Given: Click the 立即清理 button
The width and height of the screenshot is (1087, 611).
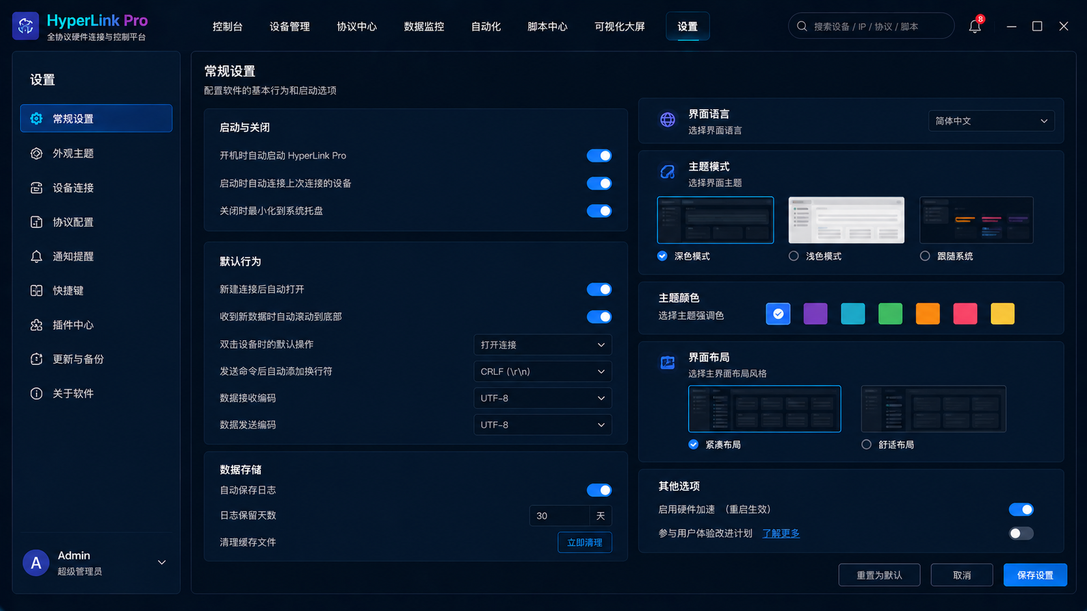Looking at the screenshot, I should pos(584,543).
